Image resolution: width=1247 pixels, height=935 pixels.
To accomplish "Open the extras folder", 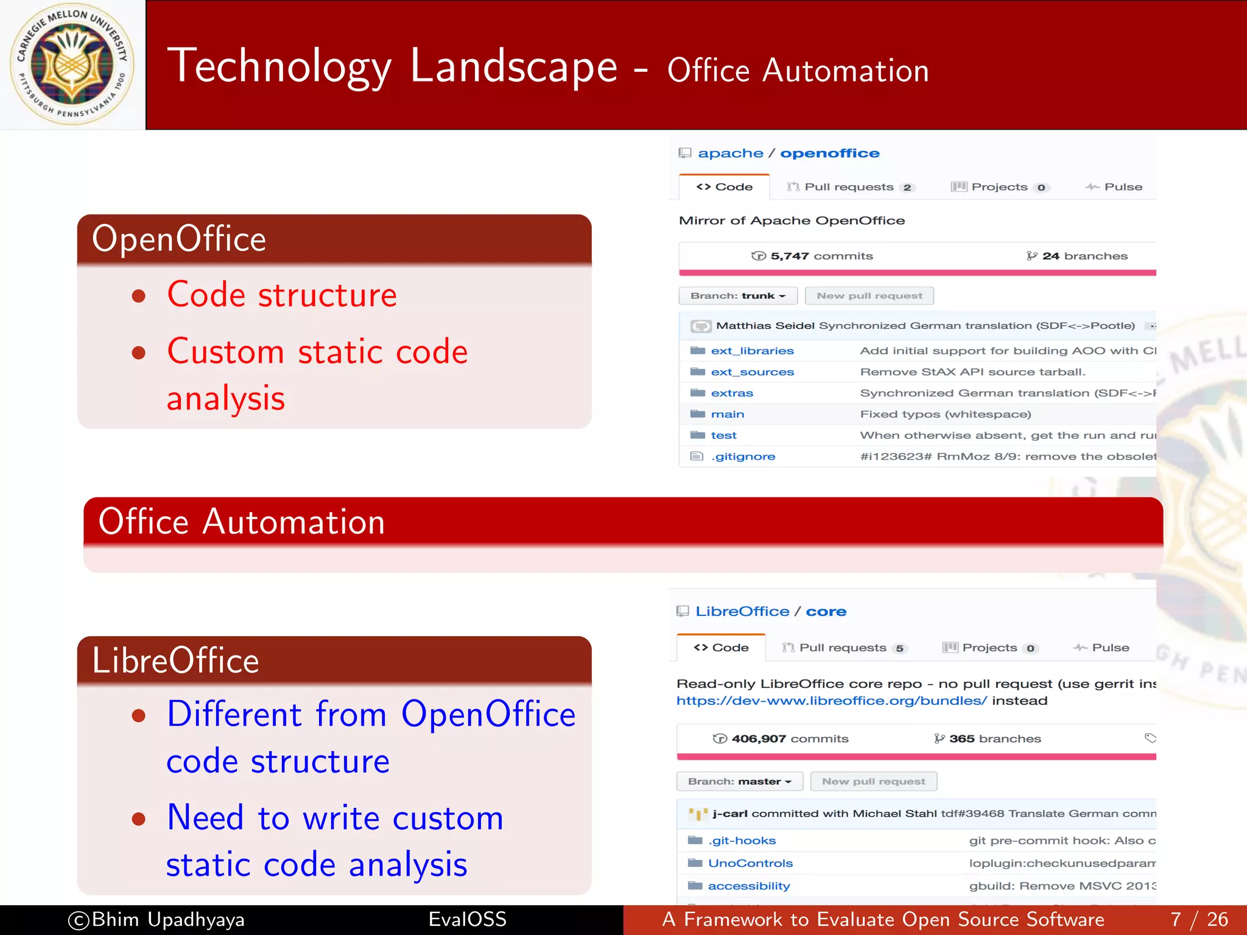I will pos(732,393).
